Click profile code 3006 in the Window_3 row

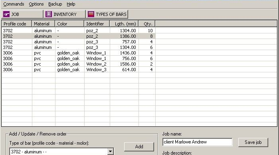pos(8,70)
